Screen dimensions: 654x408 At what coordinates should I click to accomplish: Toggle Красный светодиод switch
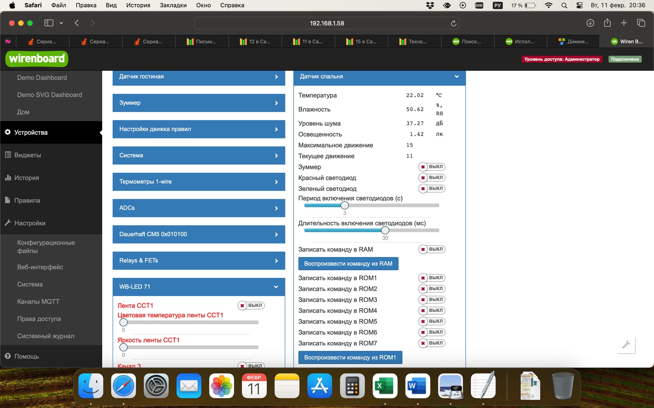point(432,177)
